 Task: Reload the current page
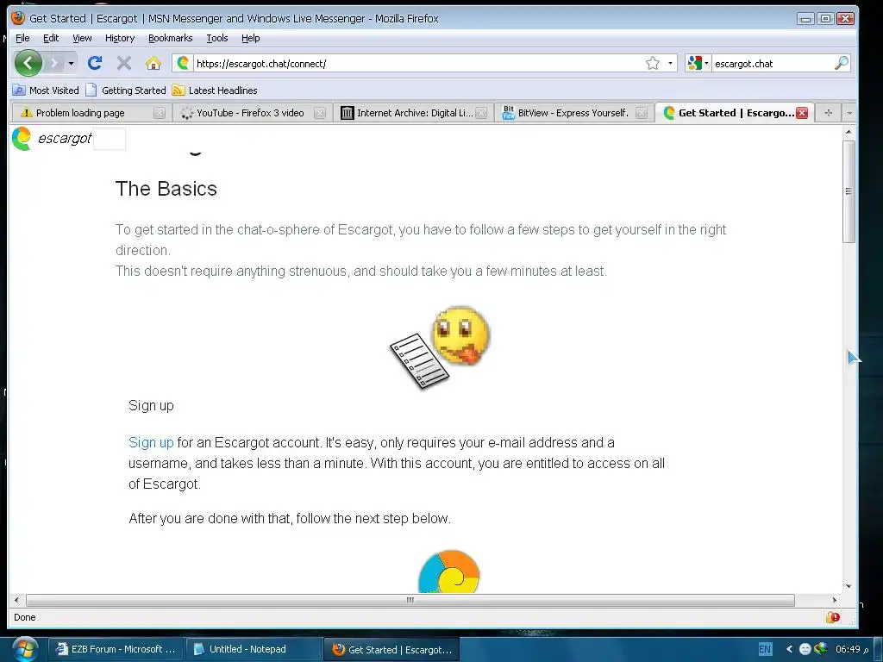point(95,63)
